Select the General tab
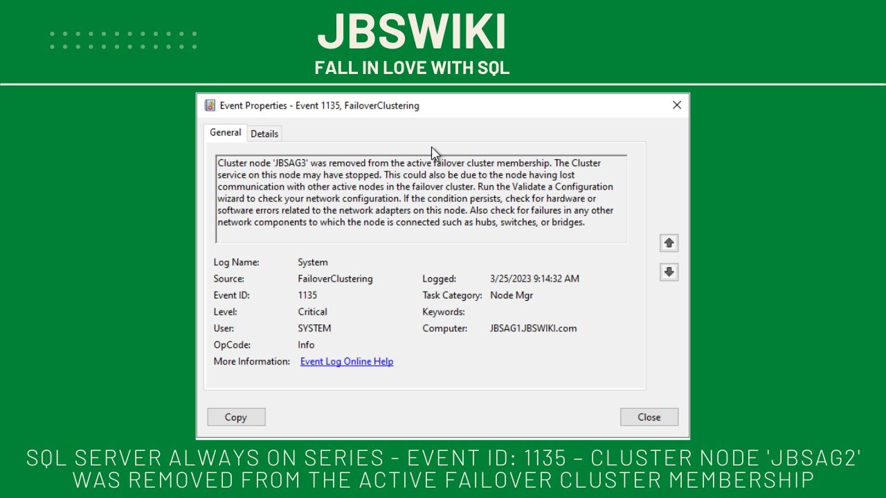The width and height of the screenshot is (886, 498). pos(226,132)
